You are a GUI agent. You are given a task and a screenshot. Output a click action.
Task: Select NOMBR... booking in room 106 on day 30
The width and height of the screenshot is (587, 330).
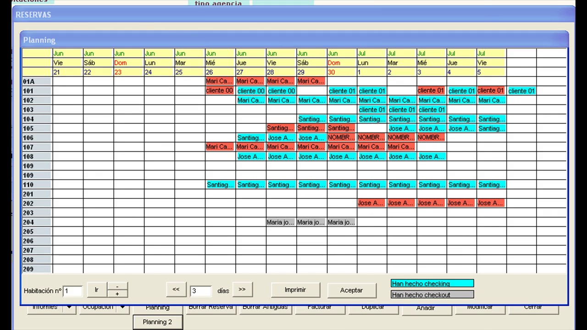coord(342,137)
